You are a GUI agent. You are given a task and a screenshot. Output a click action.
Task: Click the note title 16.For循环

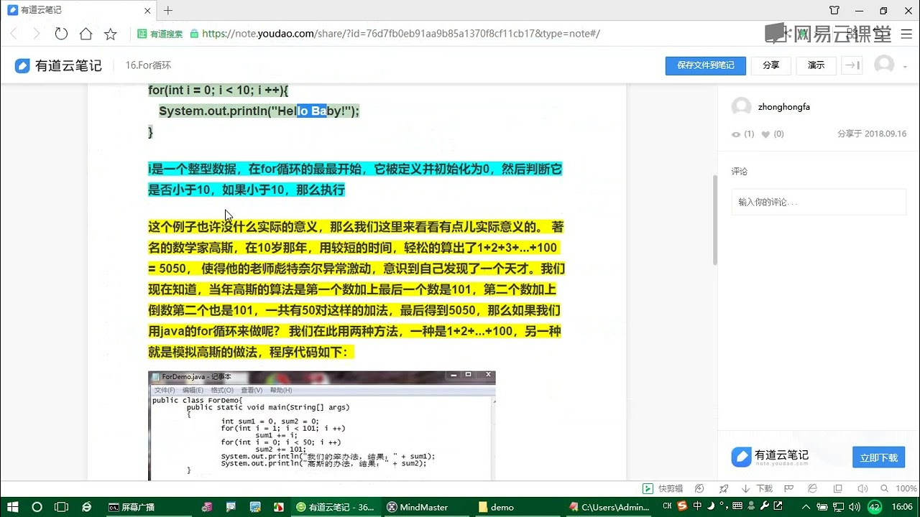148,65
